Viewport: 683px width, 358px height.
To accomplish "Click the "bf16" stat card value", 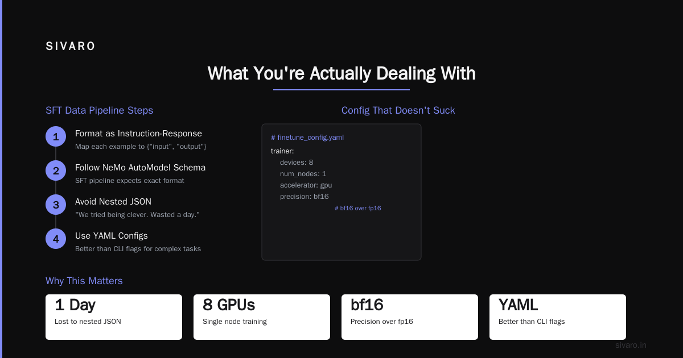I will [x=367, y=305].
